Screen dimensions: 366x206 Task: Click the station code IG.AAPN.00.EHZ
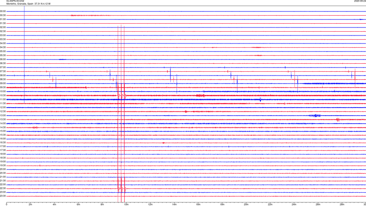[x=15, y=1]
